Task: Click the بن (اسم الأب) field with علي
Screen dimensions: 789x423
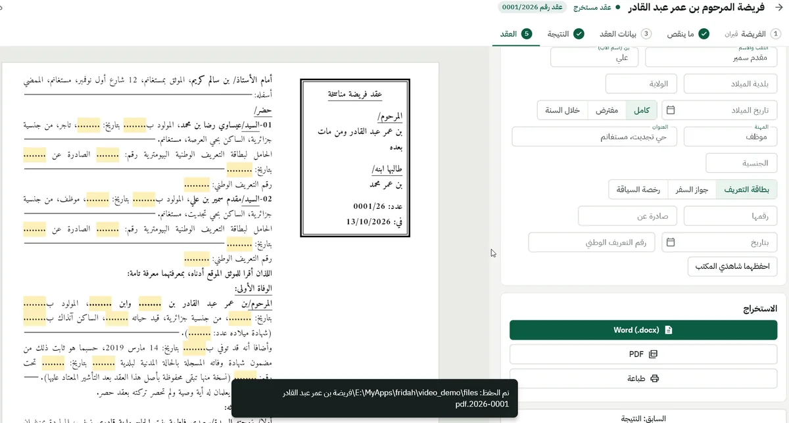Action: point(595,57)
